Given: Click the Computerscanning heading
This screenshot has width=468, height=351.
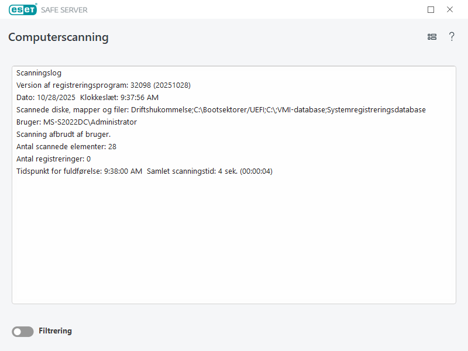Looking at the screenshot, I should (58, 37).
